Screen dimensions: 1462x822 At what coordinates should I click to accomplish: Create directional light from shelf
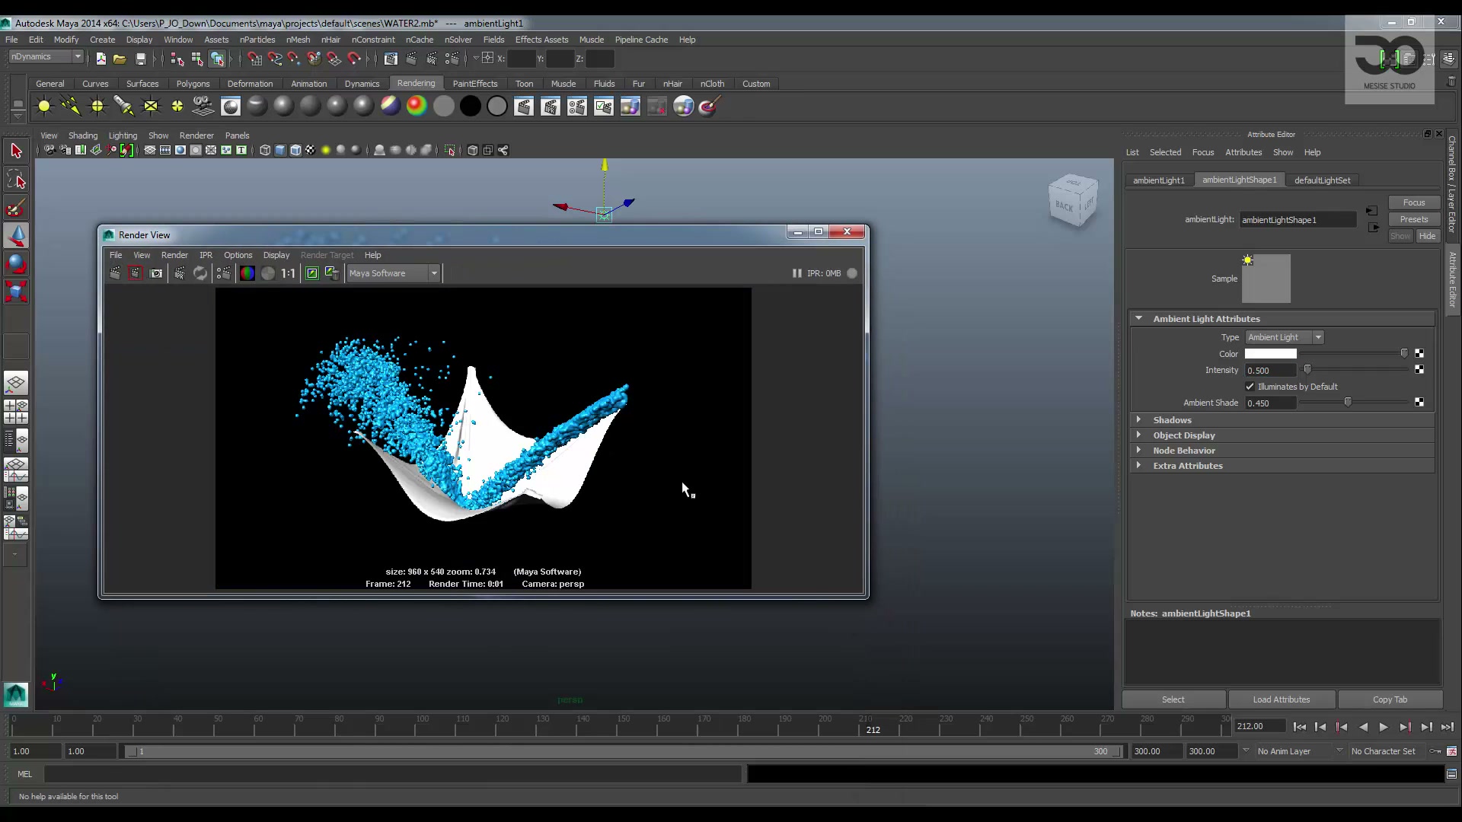tap(71, 107)
